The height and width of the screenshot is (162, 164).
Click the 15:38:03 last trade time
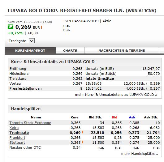[x=93, y=83]
